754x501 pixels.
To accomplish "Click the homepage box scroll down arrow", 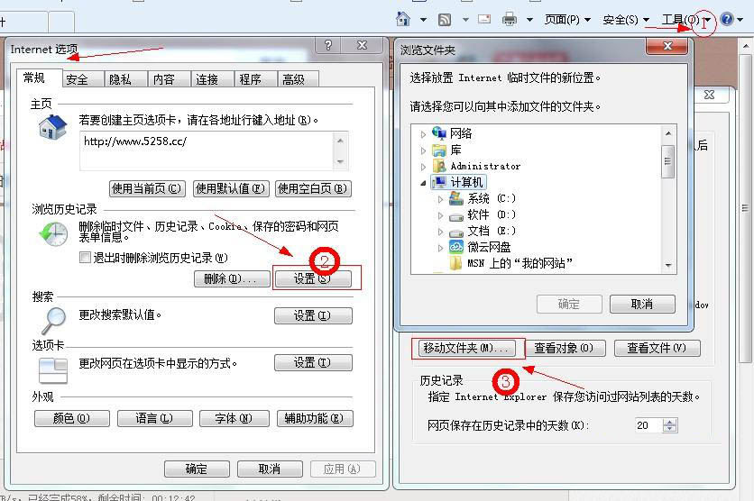I will [x=340, y=162].
